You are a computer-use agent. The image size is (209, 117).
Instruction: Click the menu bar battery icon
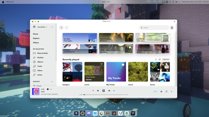(177, 2)
